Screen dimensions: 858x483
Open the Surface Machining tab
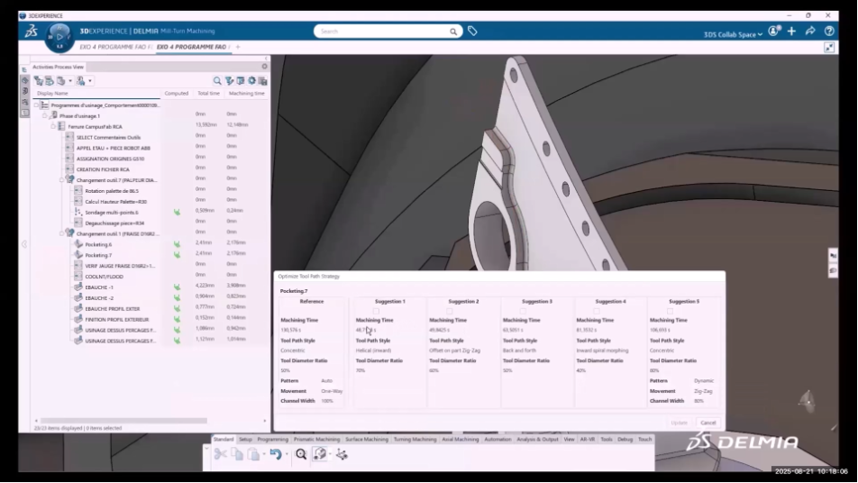[367, 439]
